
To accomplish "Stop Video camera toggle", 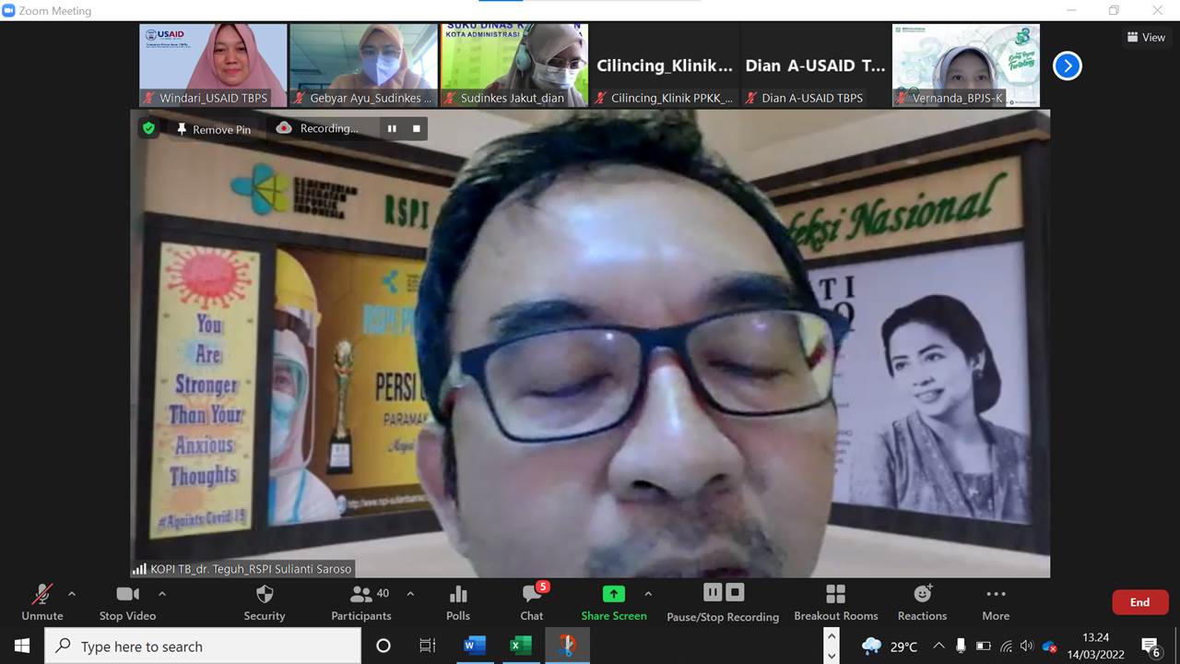I will click(127, 602).
